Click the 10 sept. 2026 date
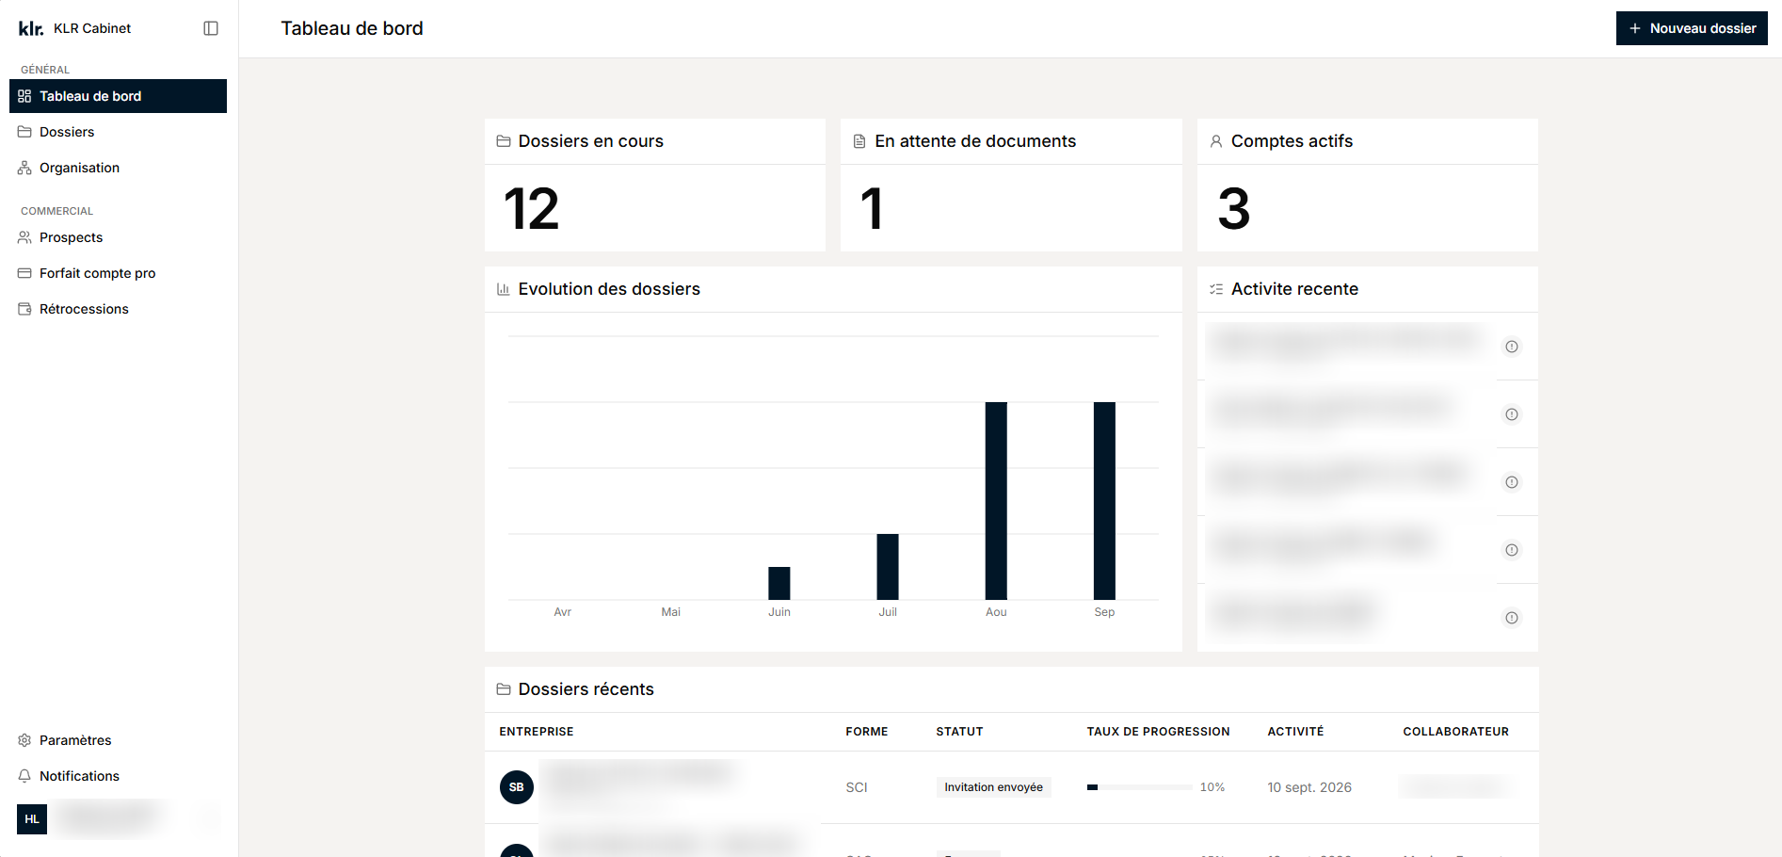 [1309, 787]
